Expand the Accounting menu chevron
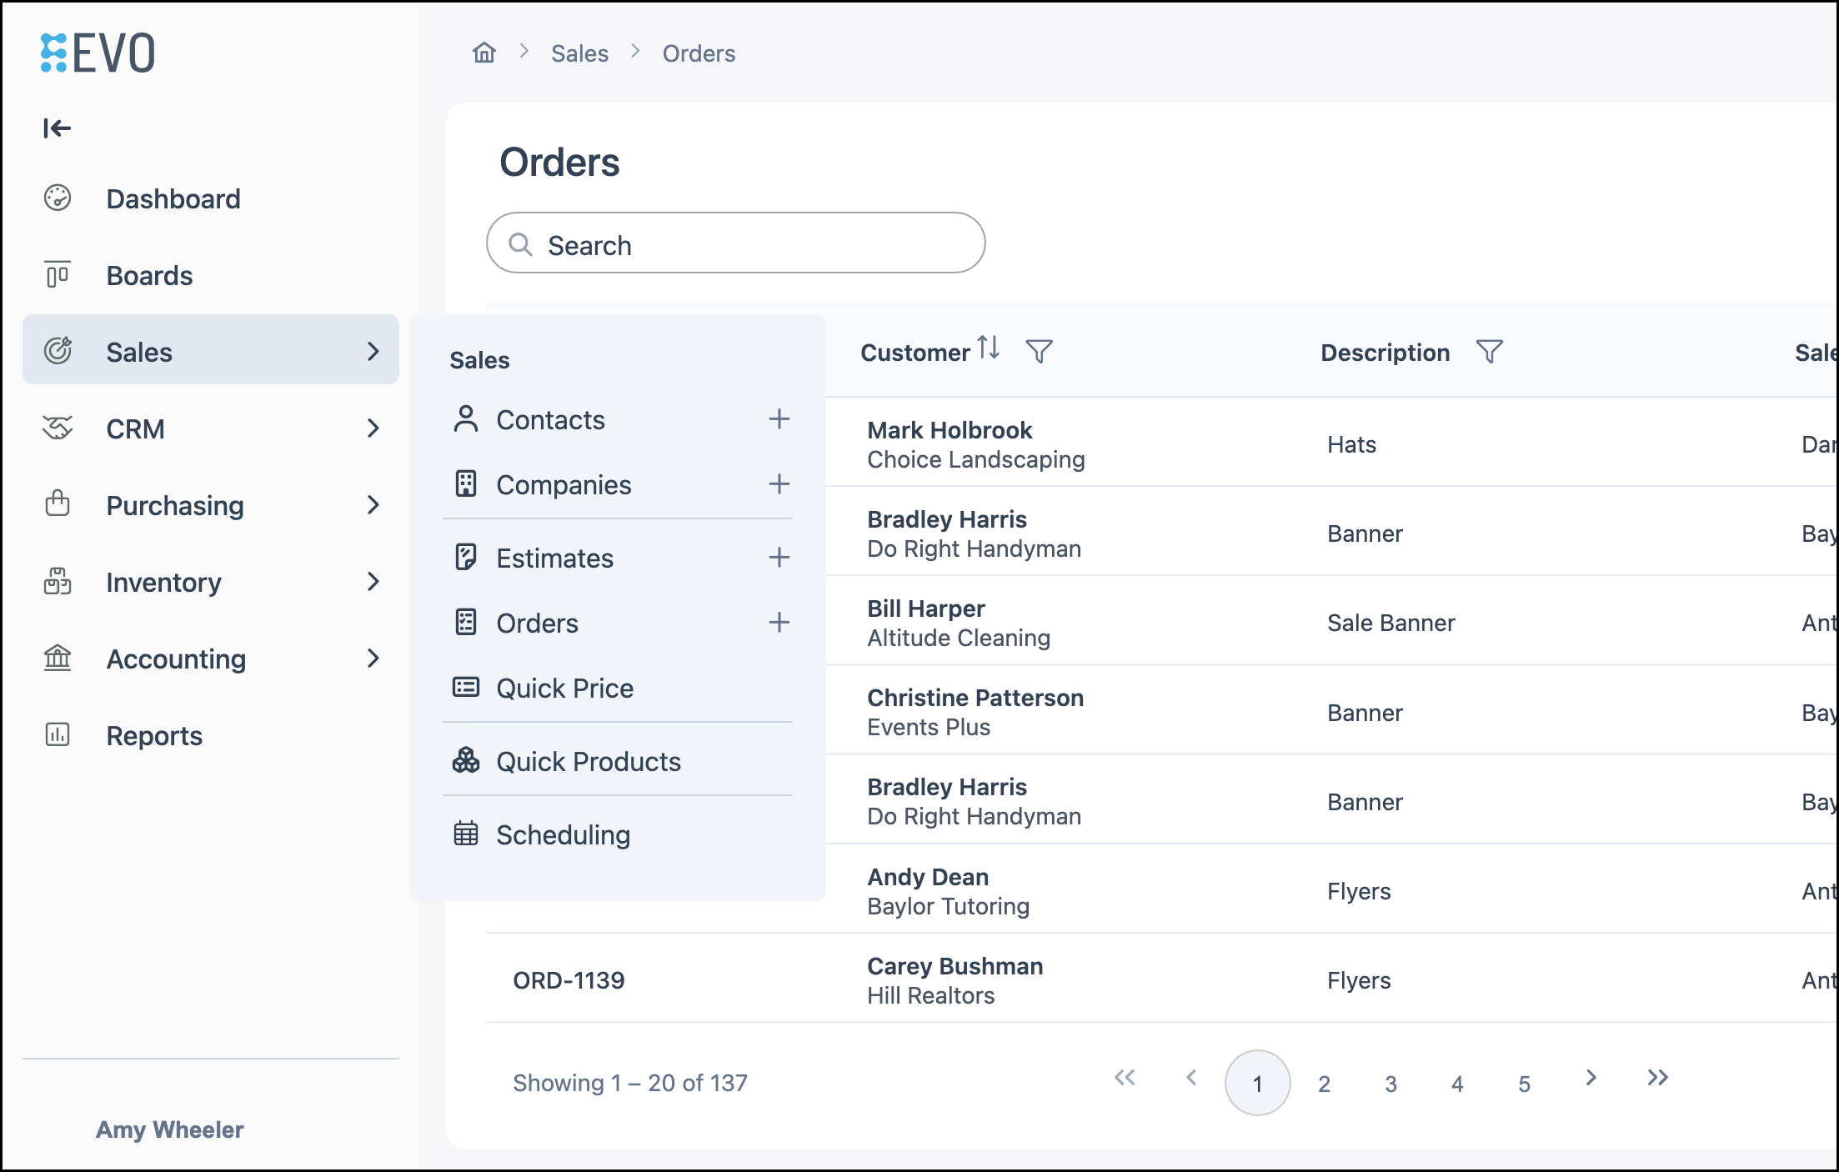This screenshot has height=1172, width=1839. (x=373, y=658)
